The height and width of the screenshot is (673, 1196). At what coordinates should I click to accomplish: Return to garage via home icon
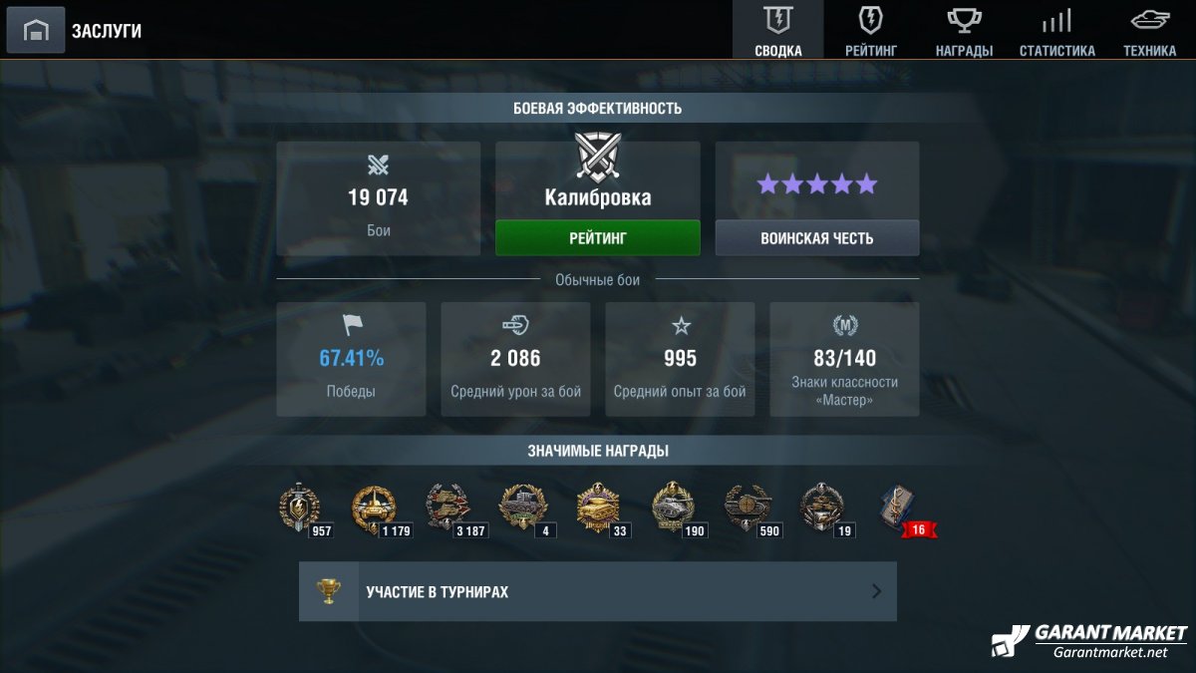pyautogui.click(x=36, y=30)
